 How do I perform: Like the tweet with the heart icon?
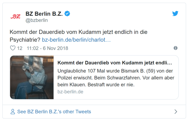coord(13,48)
